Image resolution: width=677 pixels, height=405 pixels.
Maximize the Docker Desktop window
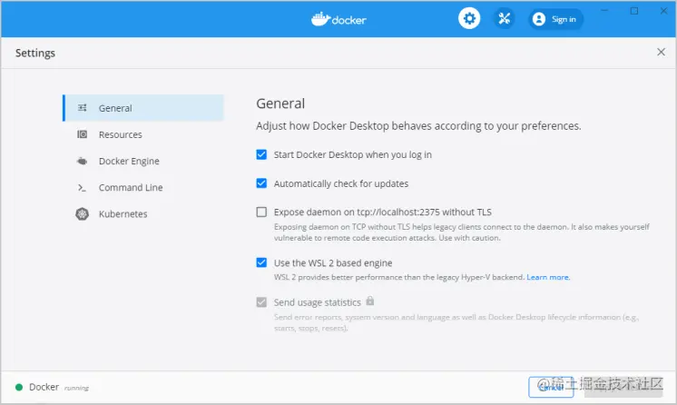click(x=633, y=10)
